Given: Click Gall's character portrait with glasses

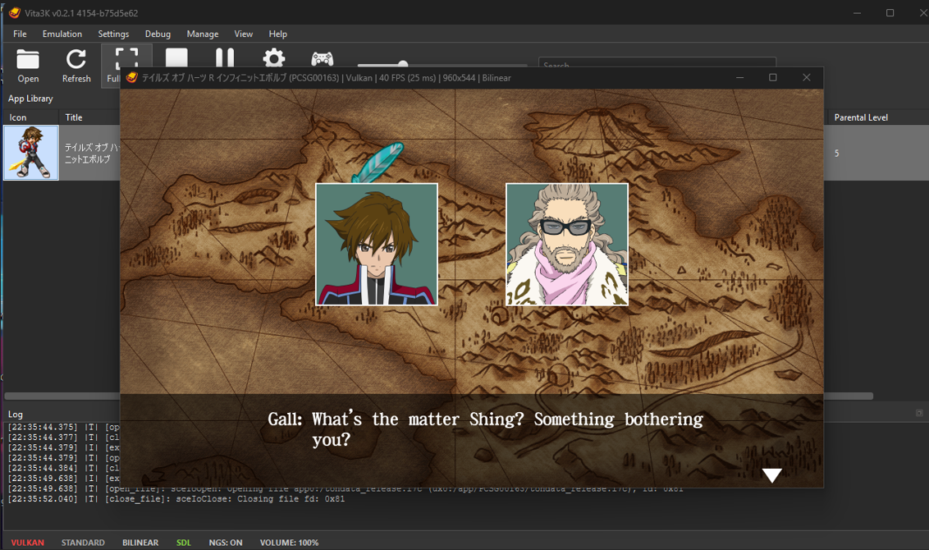Looking at the screenshot, I should coord(567,244).
